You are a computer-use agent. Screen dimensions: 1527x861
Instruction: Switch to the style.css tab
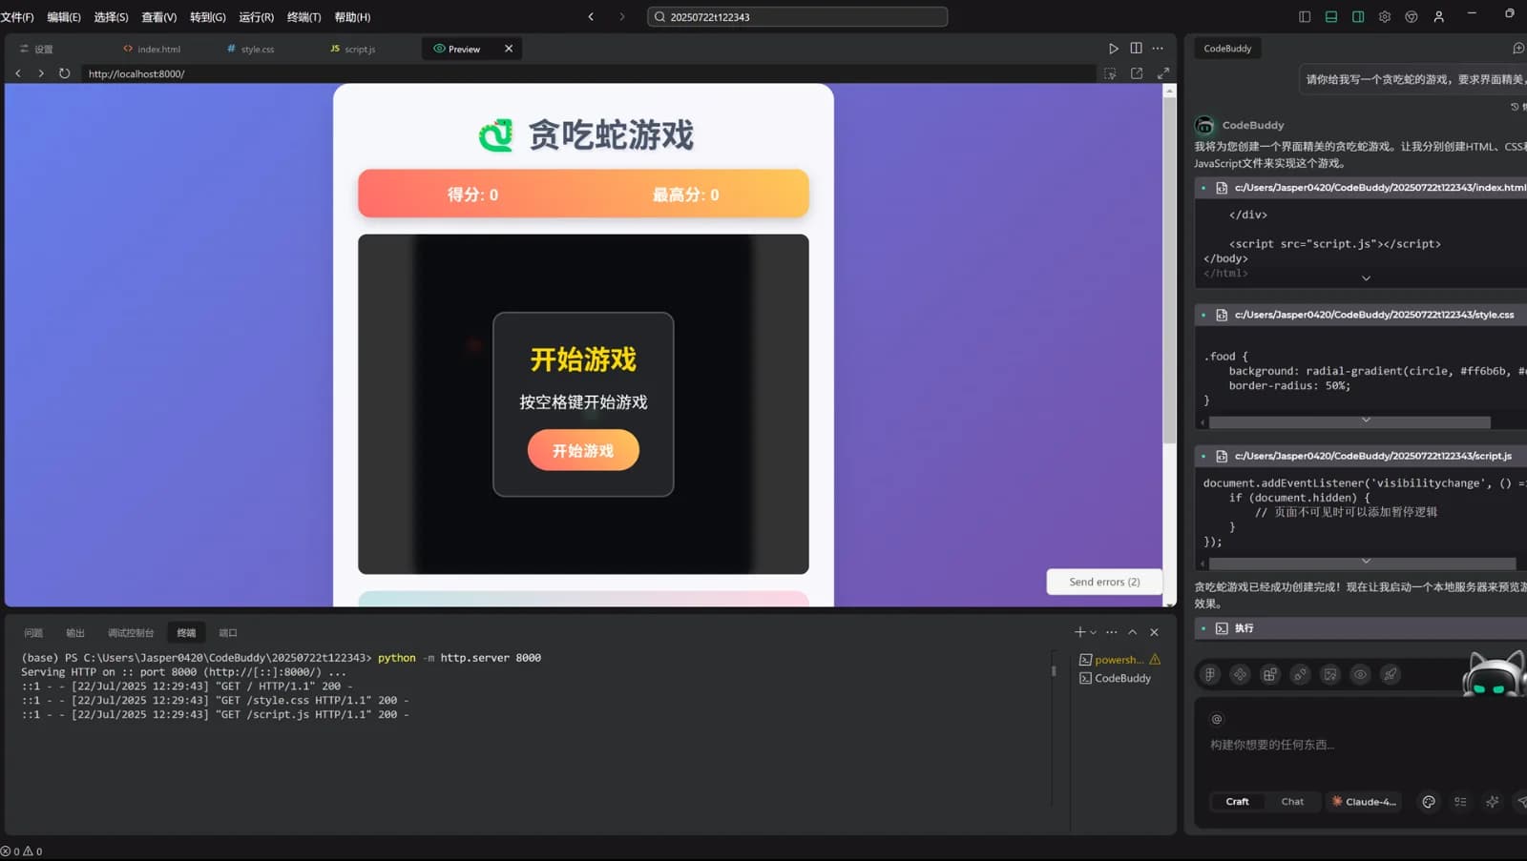pyautogui.click(x=251, y=49)
